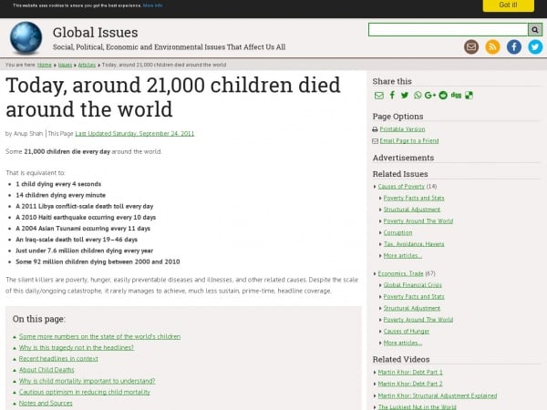
Task: Share this page via WhatsApp icon
Action: pos(418,95)
